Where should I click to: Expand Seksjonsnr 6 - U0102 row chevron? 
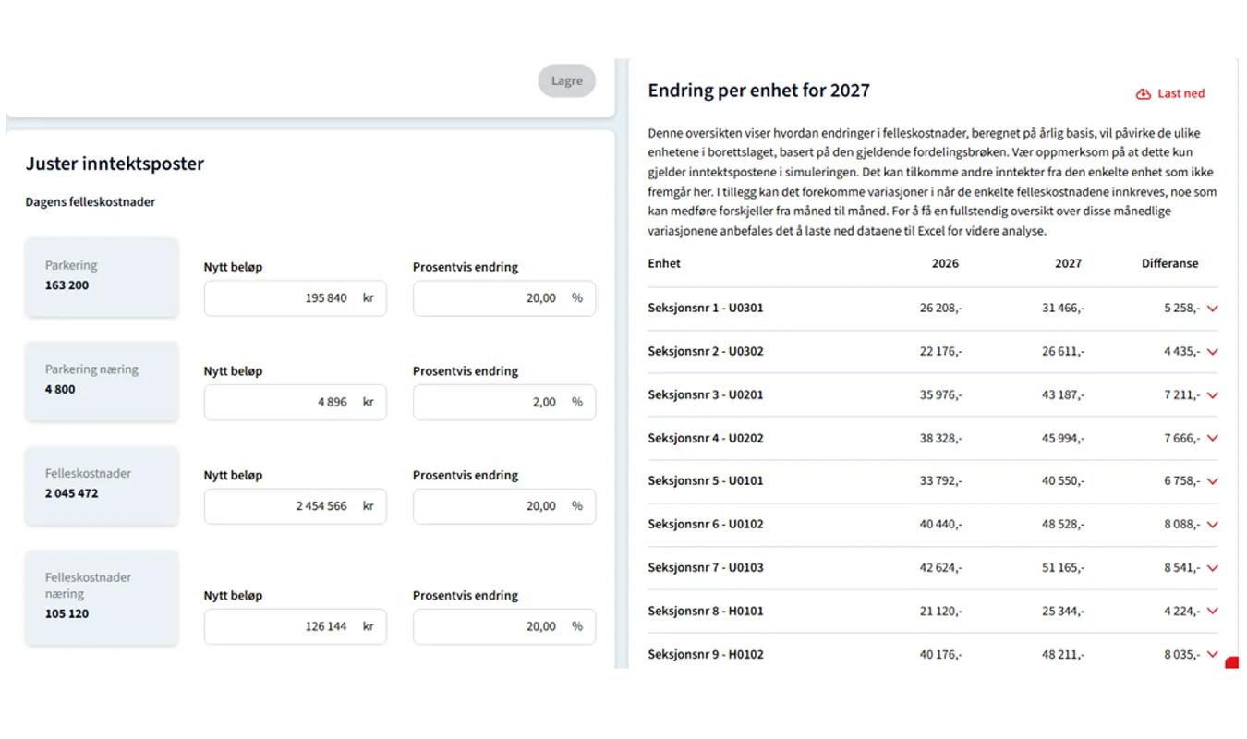[x=1212, y=525]
